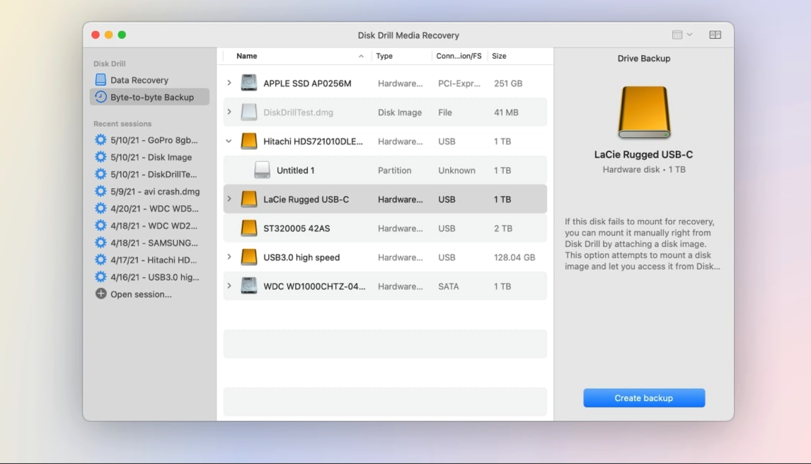811x464 pixels.
Task: Click the PCI-Expr connection cell
Action: [459, 83]
